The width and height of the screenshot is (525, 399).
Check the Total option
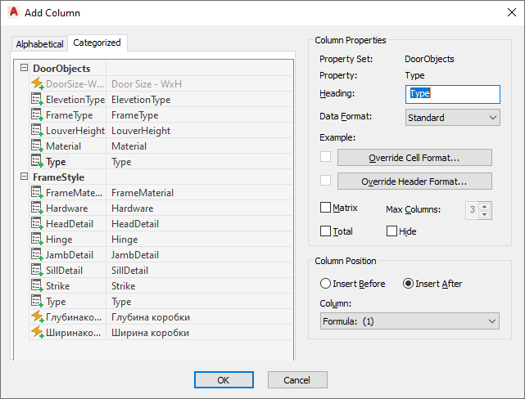click(326, 231)
